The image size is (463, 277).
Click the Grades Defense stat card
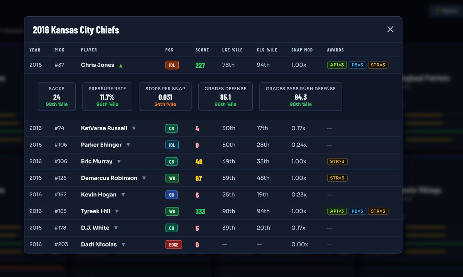(225, 96)
